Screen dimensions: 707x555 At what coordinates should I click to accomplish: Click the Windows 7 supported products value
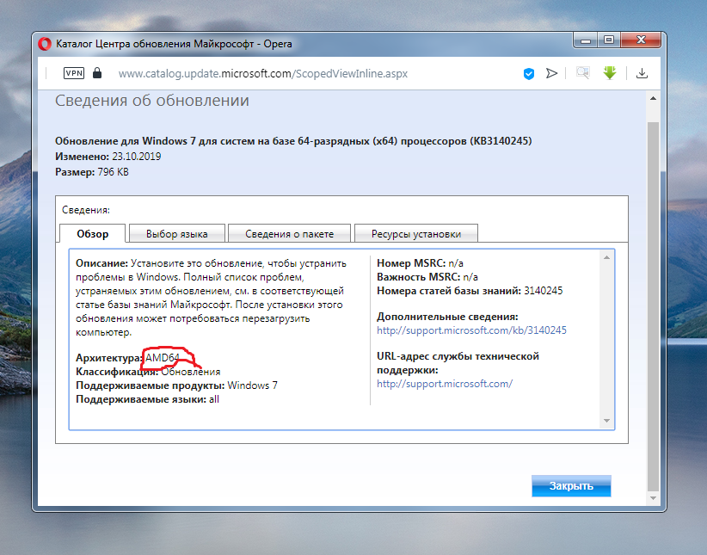(253, 385)
